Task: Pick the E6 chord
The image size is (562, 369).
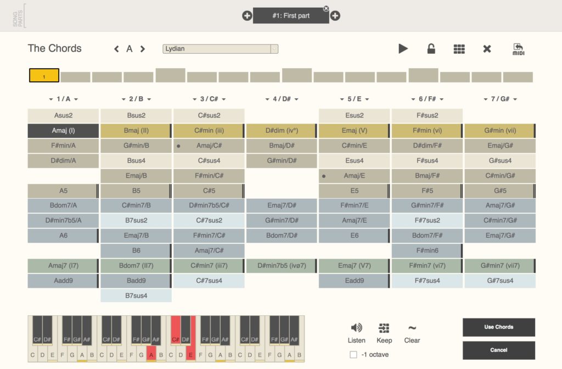Action: coord(354,236)
